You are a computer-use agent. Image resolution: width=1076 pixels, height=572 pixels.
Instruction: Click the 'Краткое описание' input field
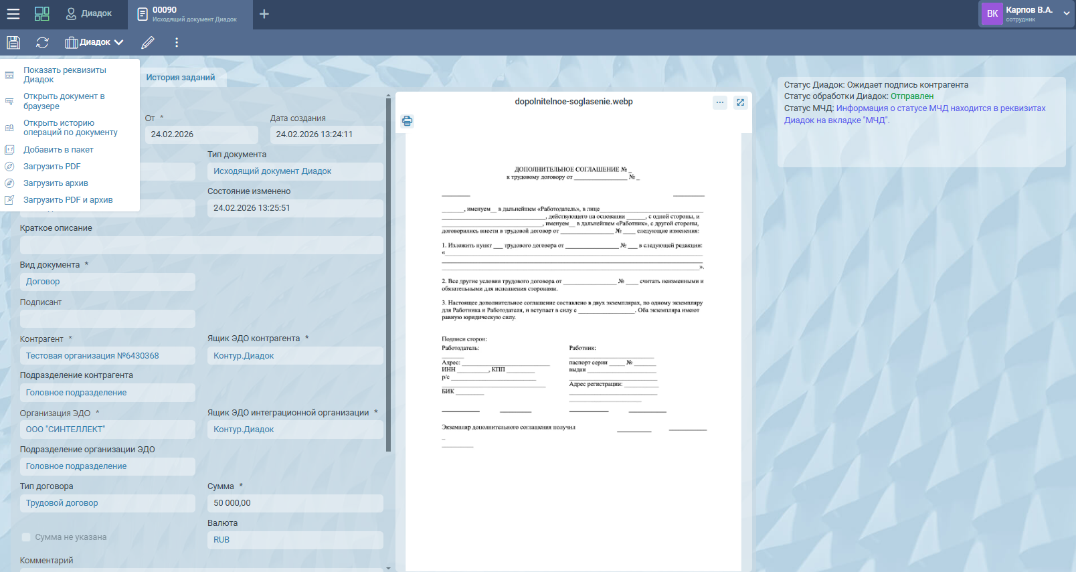coord(201,245)
